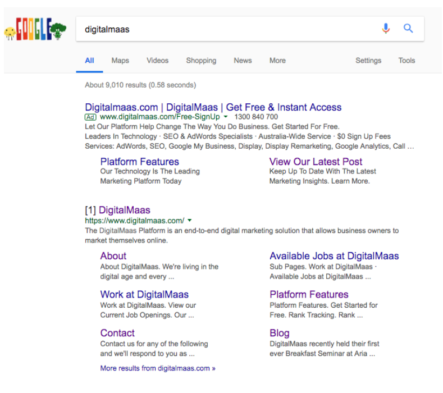Click the blue search magnifier icon

(408, 28)
